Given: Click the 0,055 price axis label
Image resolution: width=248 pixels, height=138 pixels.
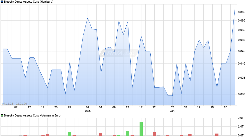Looking at the screenshot, I should click(241, 30).
